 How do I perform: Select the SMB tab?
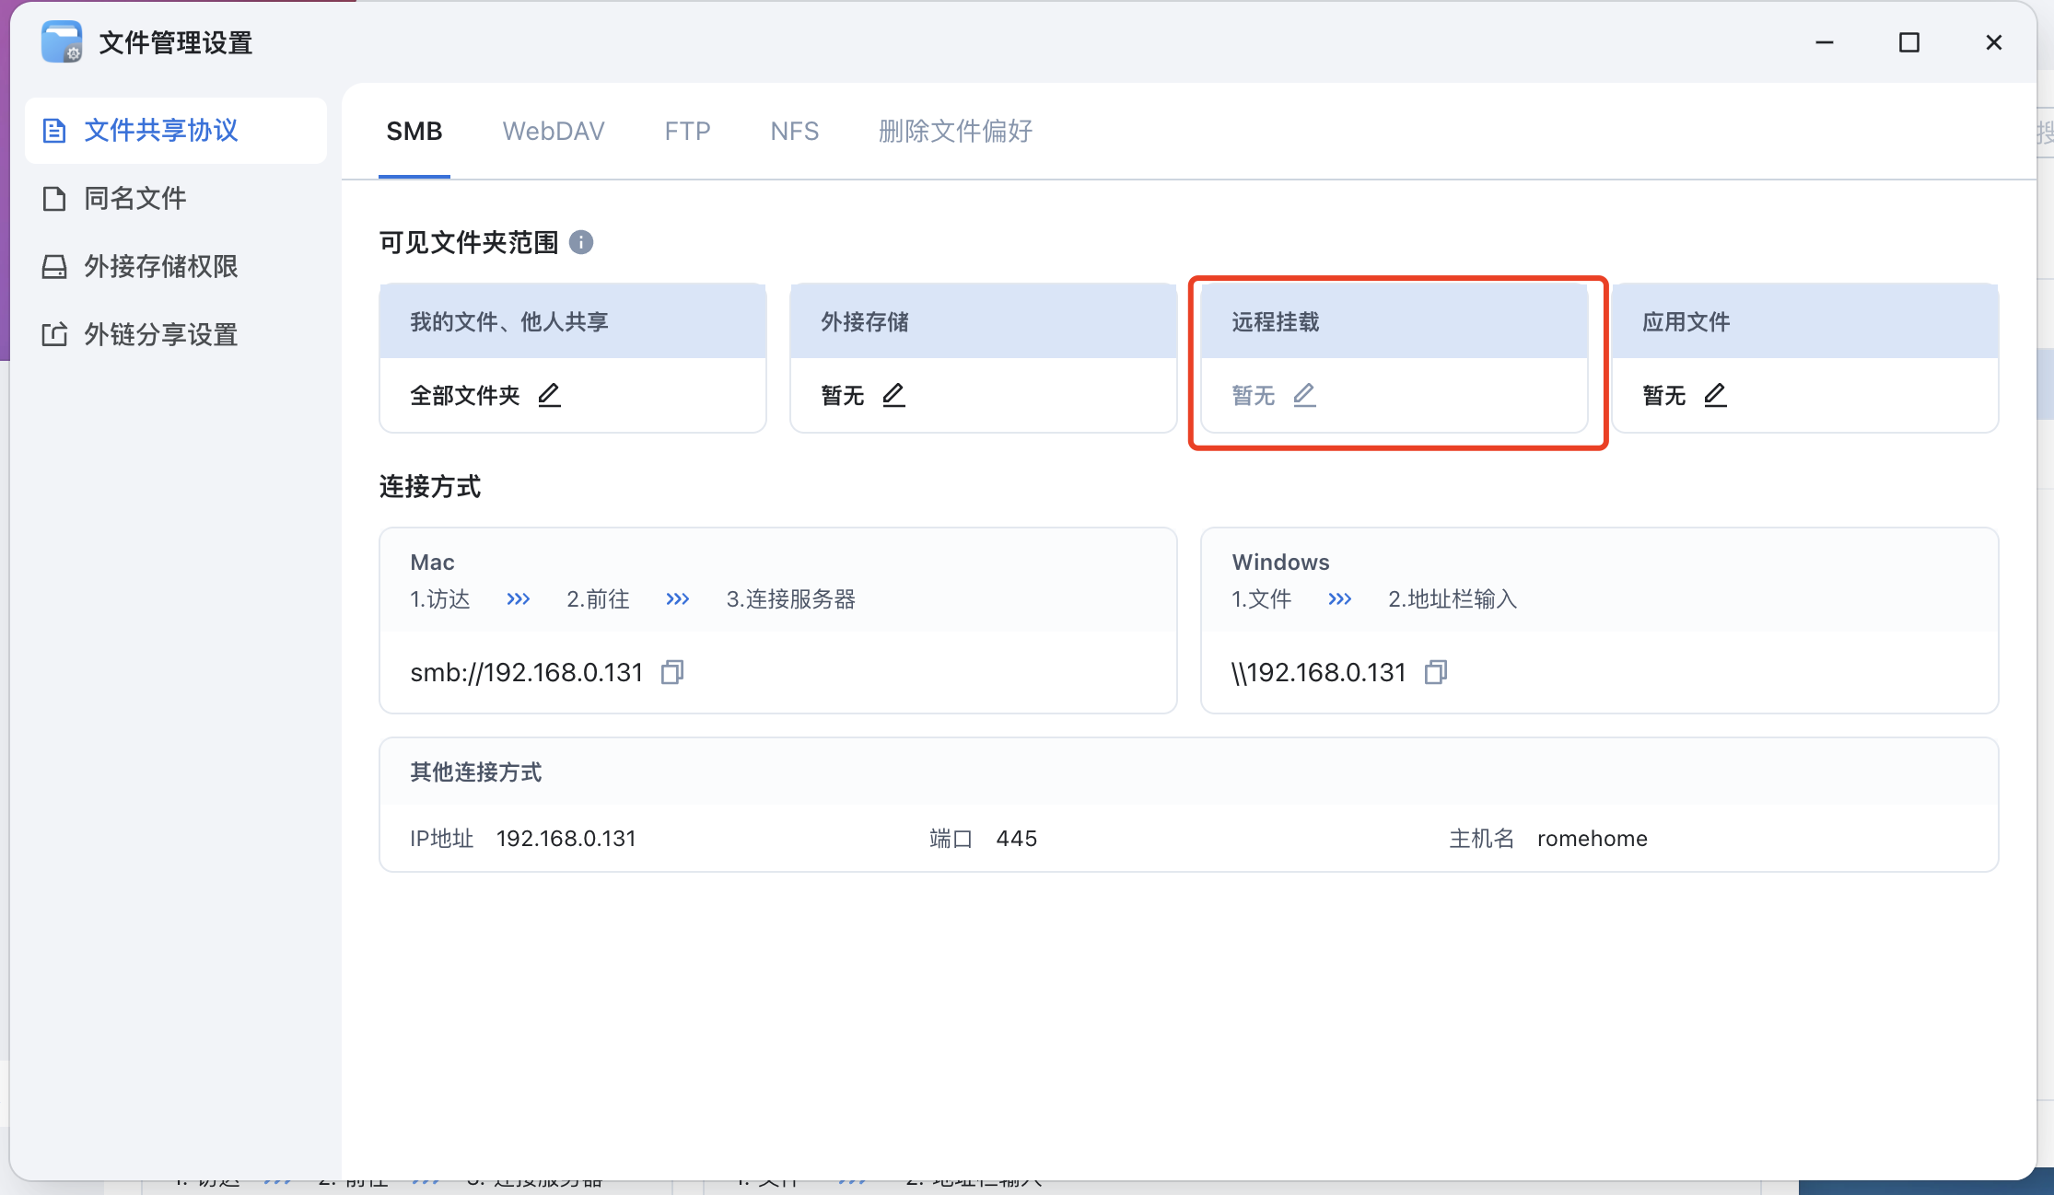(414, 131)
